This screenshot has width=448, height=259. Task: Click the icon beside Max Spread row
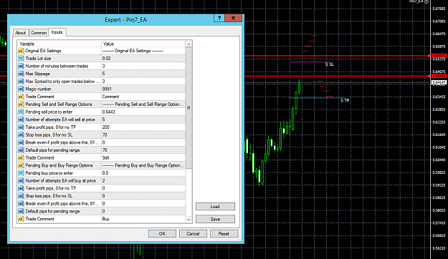[21, 82]
